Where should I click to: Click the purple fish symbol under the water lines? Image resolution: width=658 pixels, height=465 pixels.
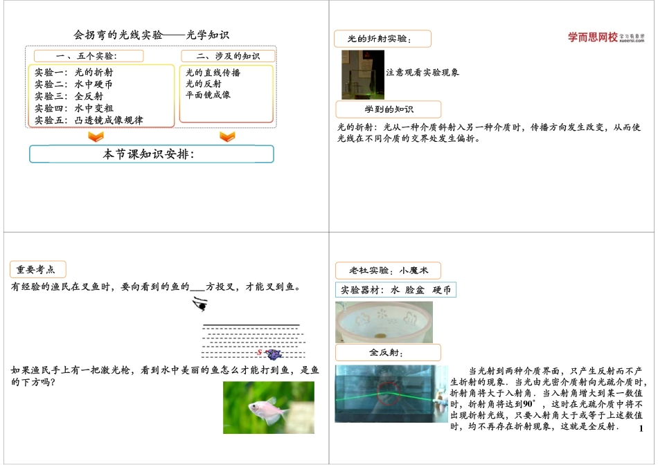click(x=274, y=355)
